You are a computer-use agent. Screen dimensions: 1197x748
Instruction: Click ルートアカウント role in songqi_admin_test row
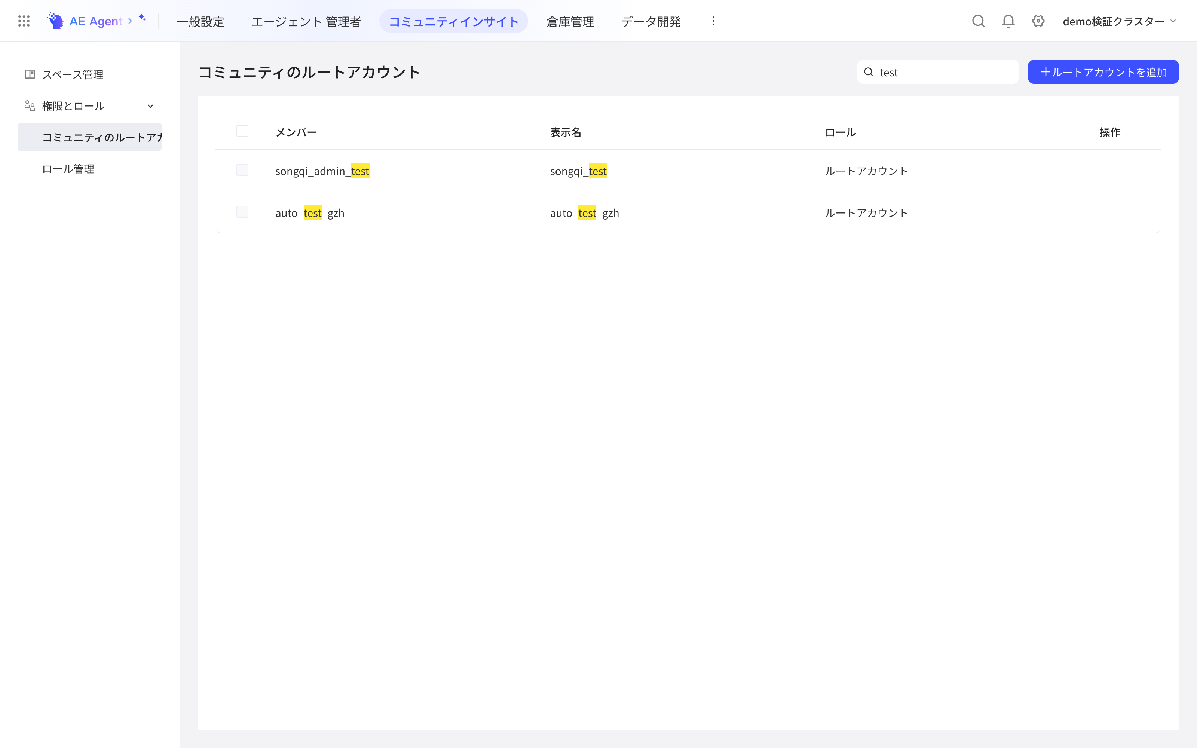pyautogui.click(x=866, y=171)
